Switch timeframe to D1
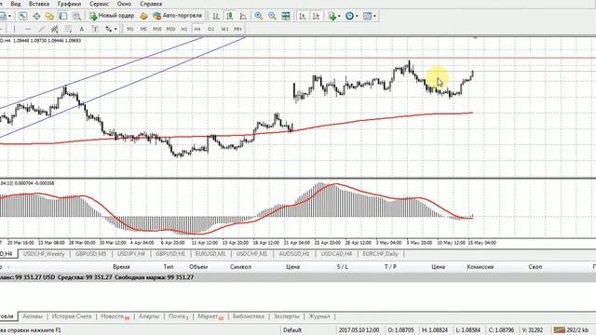 tap(211, 29)
